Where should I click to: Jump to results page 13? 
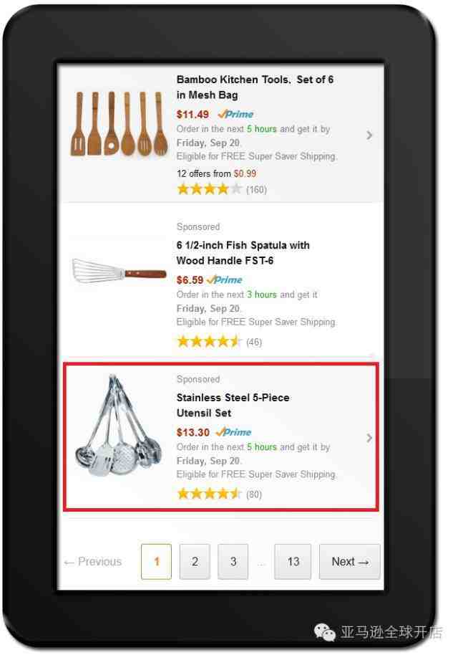(x=293, y=561)
